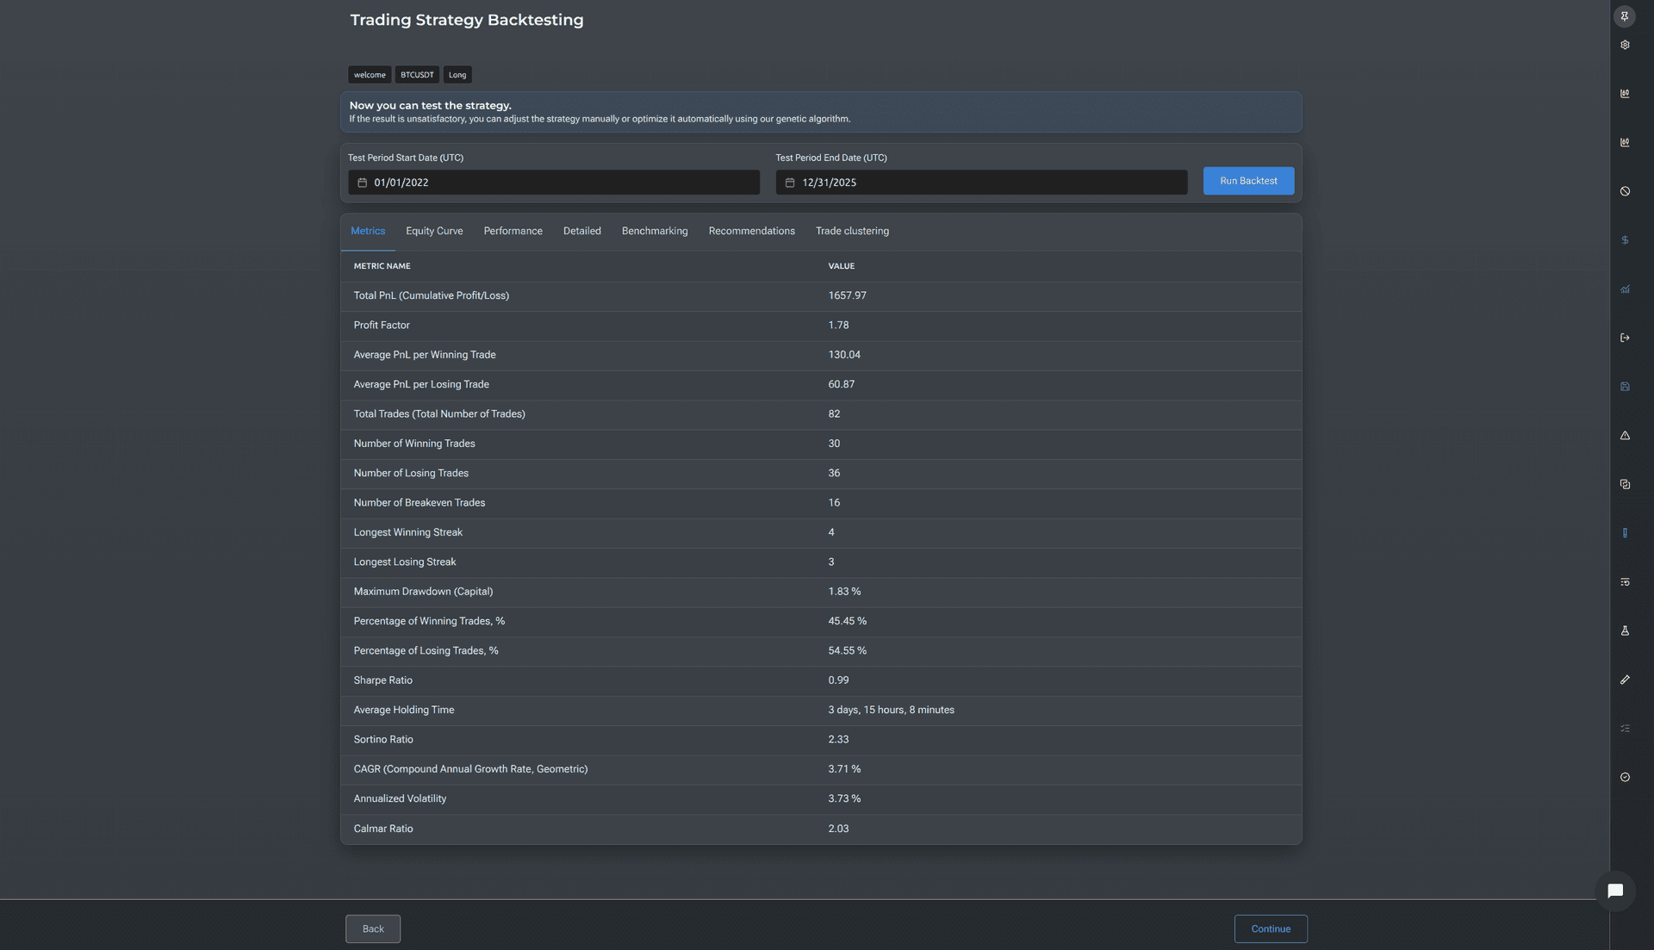Screen dimensions: 1654x950
Task: Click the Average PnL per Losing Trade label
Action: 421,384
